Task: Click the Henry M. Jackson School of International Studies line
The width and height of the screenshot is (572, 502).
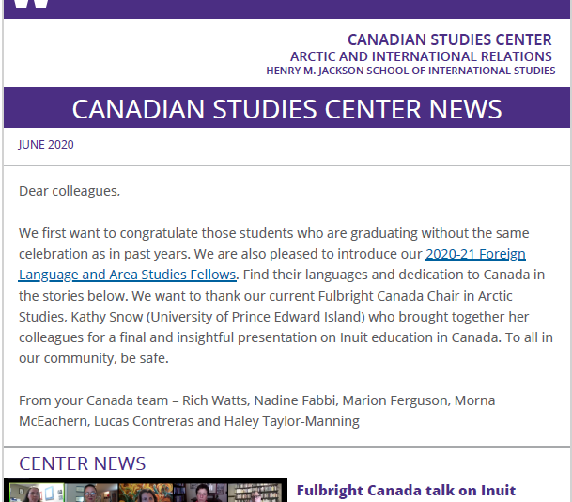Action: coord(410,71)
